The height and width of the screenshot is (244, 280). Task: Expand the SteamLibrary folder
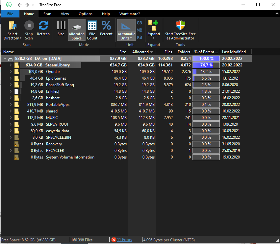coord(11,65)
